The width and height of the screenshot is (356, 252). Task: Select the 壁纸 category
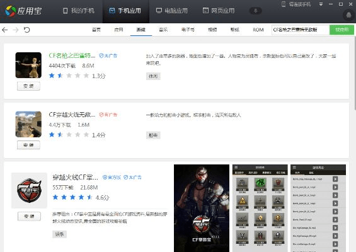point(235,30)
